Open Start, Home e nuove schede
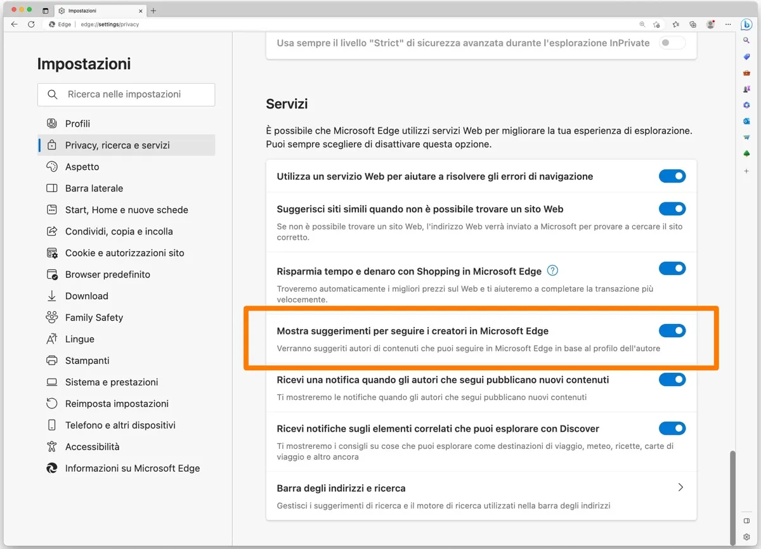This screenshot has height=549, width=761. click(126, 210)
